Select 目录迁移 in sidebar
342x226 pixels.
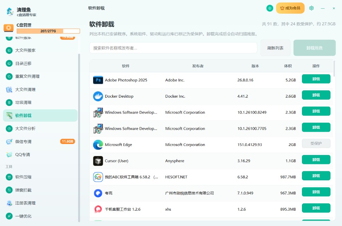(40, 63)
